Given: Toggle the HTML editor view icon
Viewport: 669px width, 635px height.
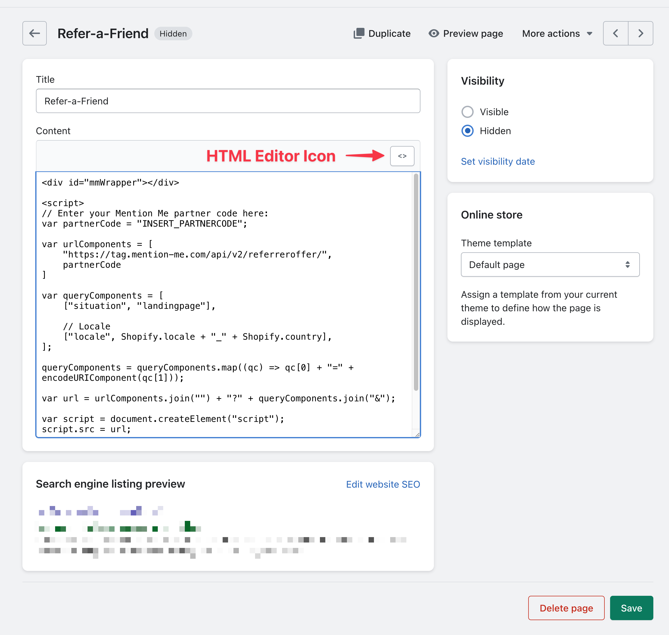Looking at the screenshot, I should click(402, 156).
